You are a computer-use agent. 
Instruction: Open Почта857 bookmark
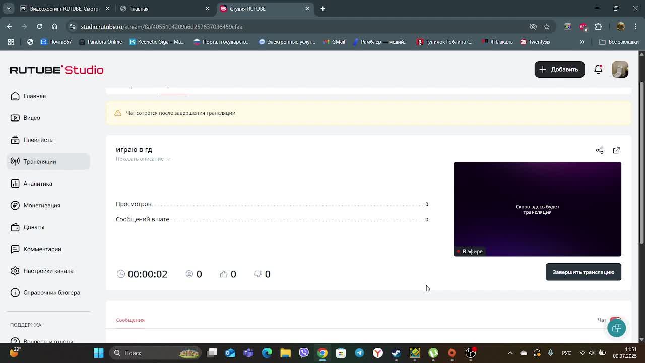click(x=56, y=42)
